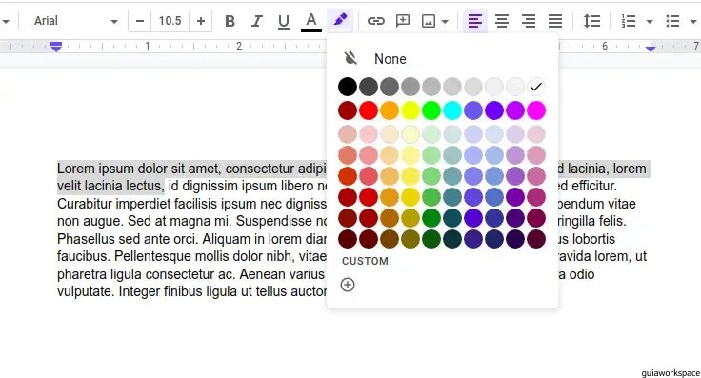
Task: Pick the dark gray swatch next to black
Action: click(369, 87)
